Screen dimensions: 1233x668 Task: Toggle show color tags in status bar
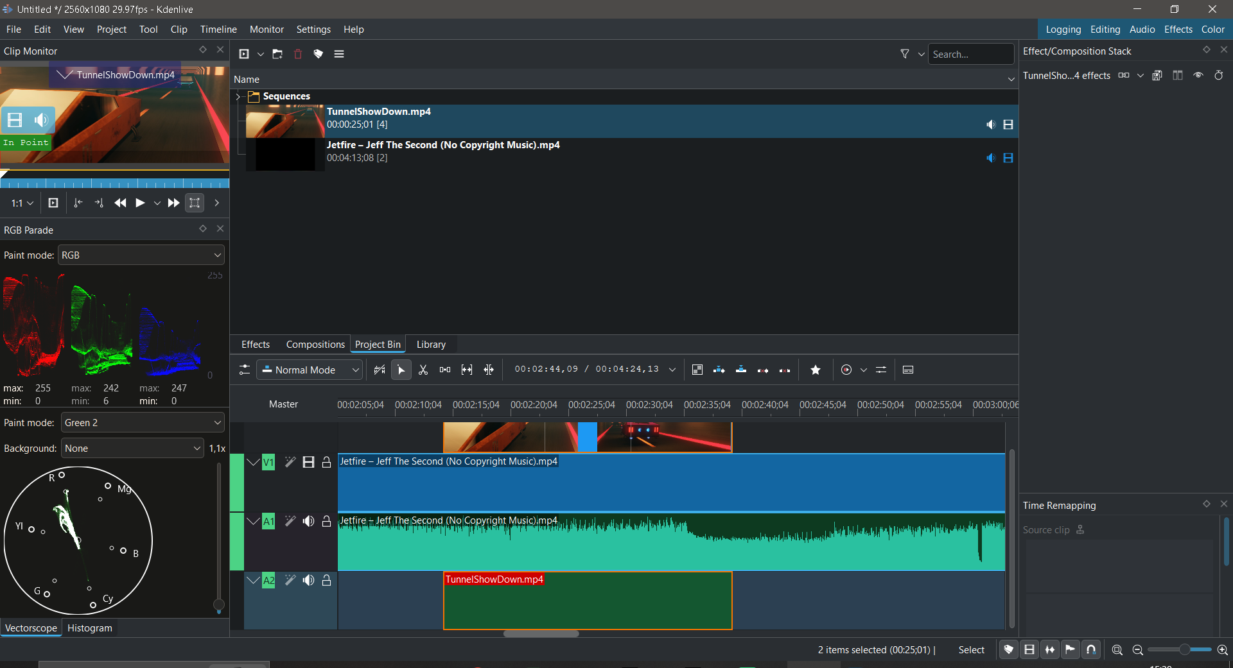pyautogui.click(x=1009, y=650)
